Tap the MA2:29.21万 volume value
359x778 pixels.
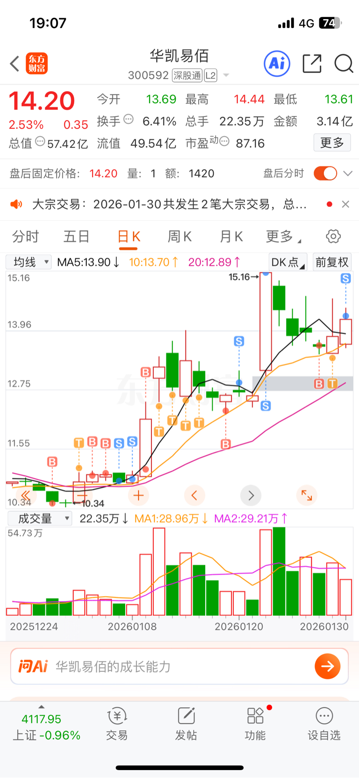251,518
